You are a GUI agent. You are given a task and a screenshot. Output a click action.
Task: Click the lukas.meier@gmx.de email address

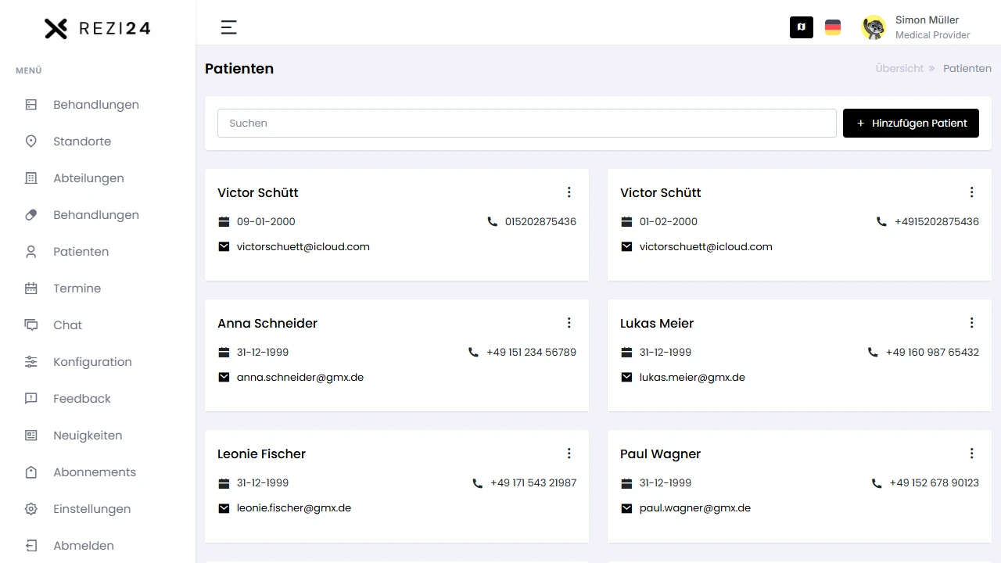tap(692, 378)
